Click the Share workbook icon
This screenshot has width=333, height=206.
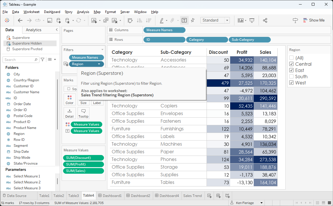(x=265, y=20)
